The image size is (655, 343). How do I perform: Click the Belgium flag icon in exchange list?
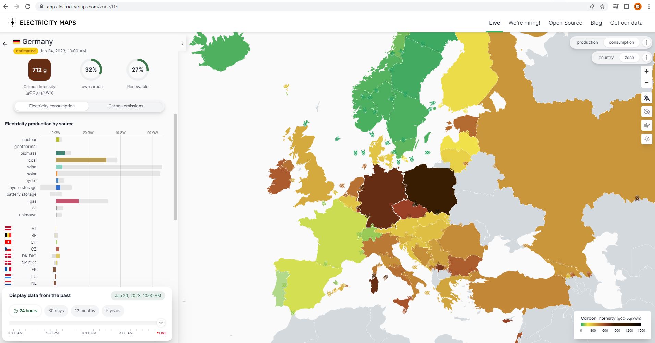click(x=8, y=235)
